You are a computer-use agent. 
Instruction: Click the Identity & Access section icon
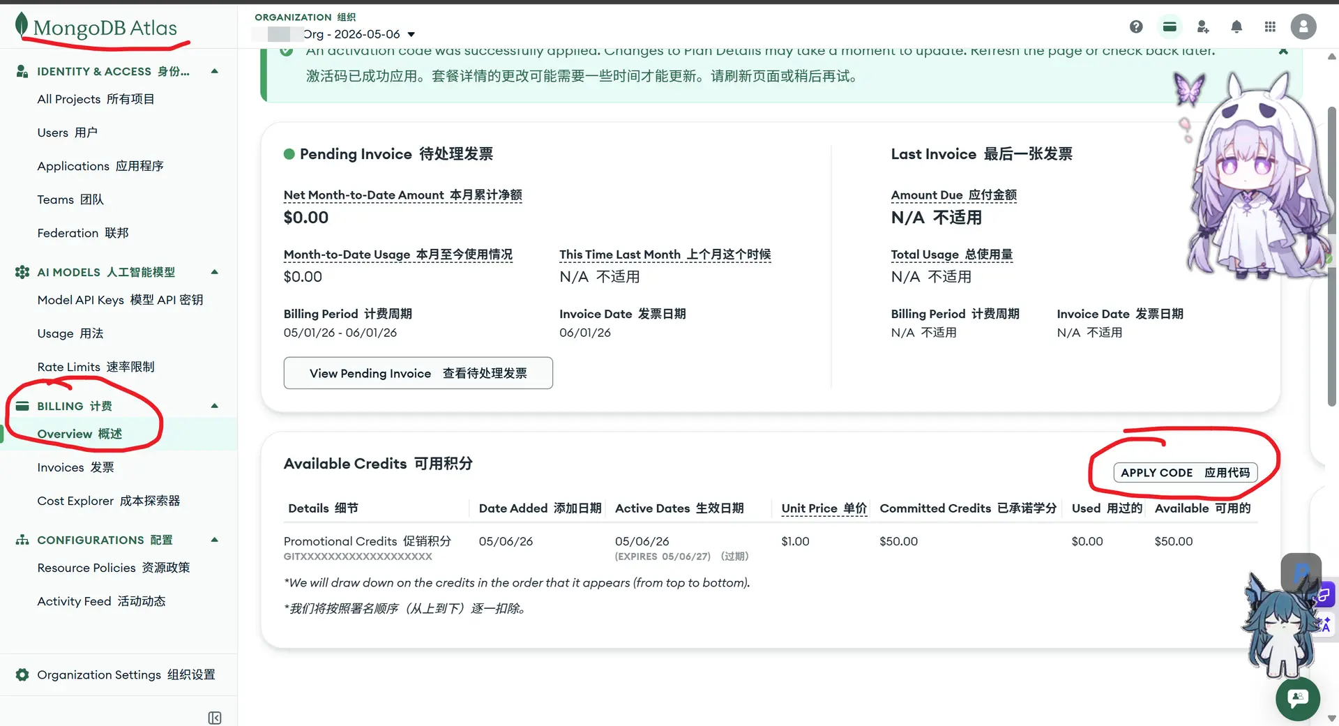click(22, 71)
